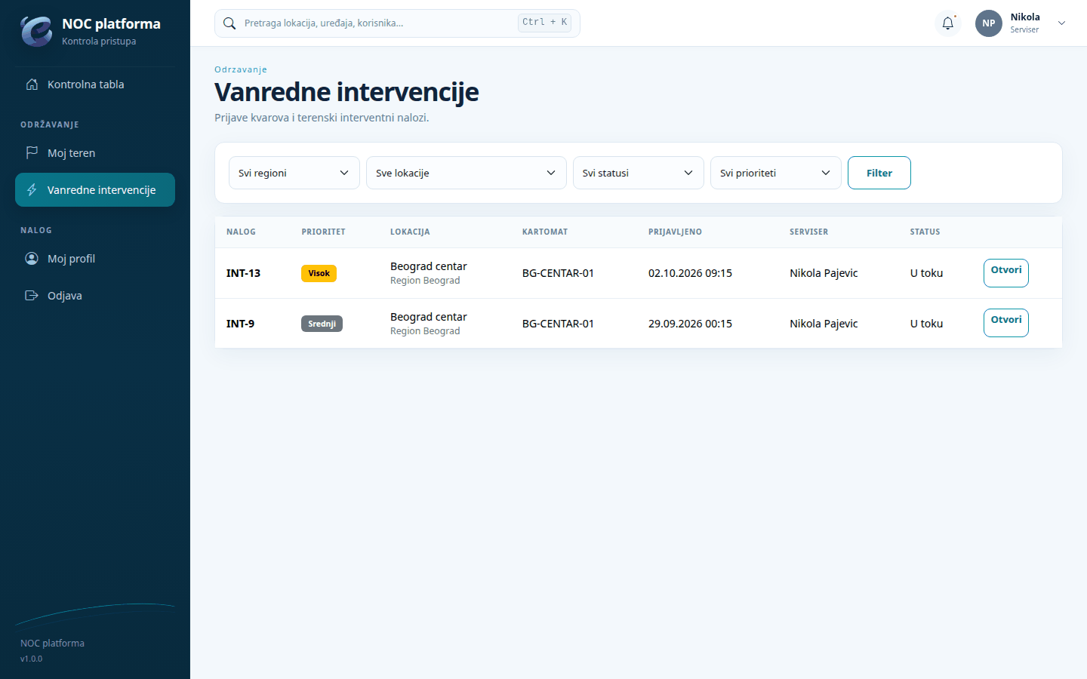Open the Svi statusi dropdown
This screenshot has width=1087, height=679.
pyautogui.click(x=639, y=173)
